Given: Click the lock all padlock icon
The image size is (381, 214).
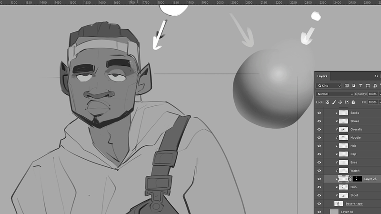Looking at the screenshot, I should [352, 102].
